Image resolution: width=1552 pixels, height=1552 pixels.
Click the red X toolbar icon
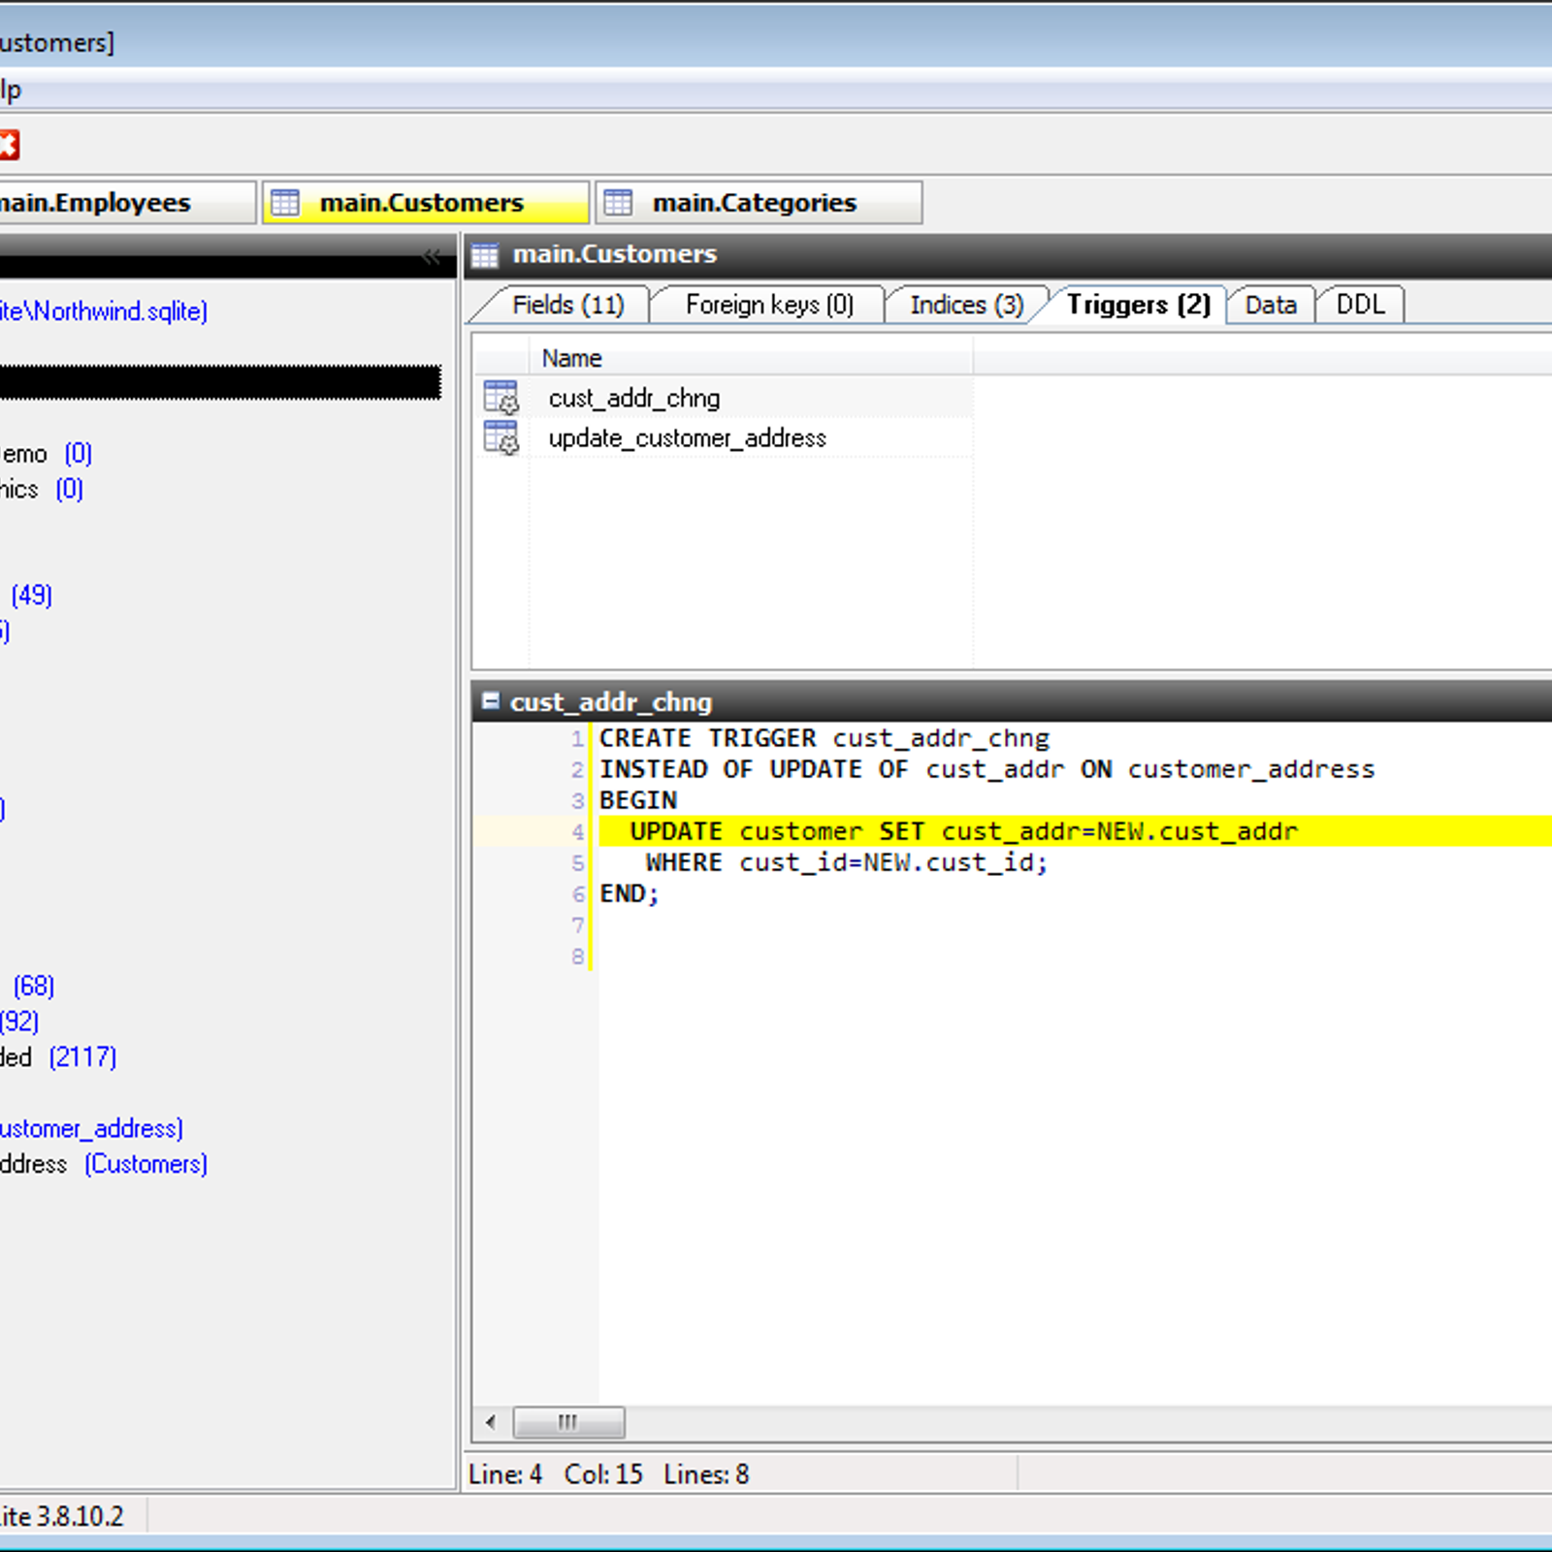pos(9,145)
